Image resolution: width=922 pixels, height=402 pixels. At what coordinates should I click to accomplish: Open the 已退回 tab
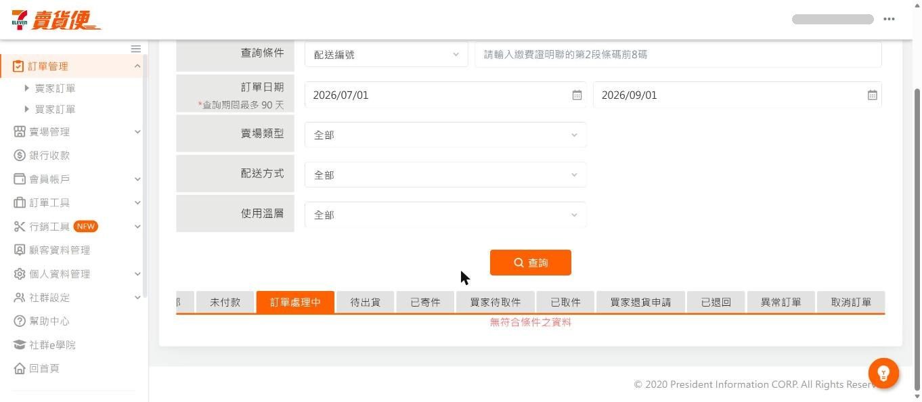click(x=716, y=302)
